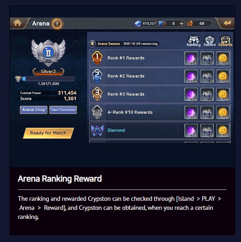Click Rank #1 gold coin reward

222,58
